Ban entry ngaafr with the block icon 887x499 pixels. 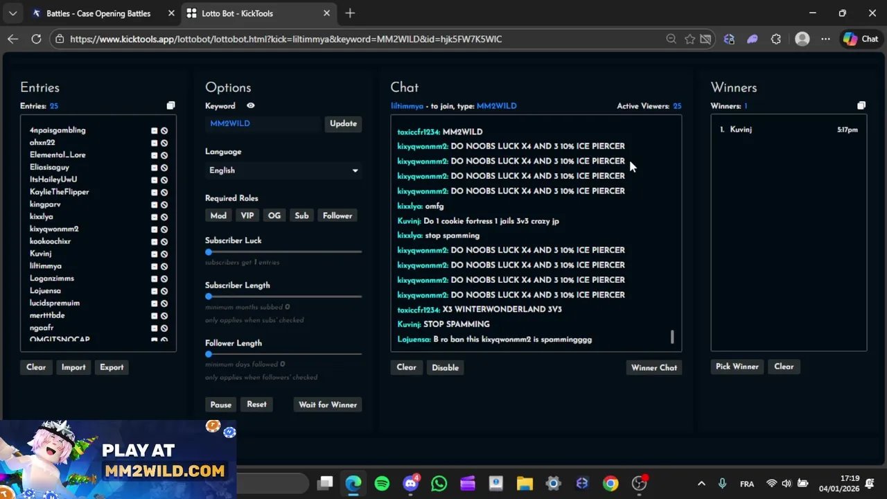click(164, 328)
